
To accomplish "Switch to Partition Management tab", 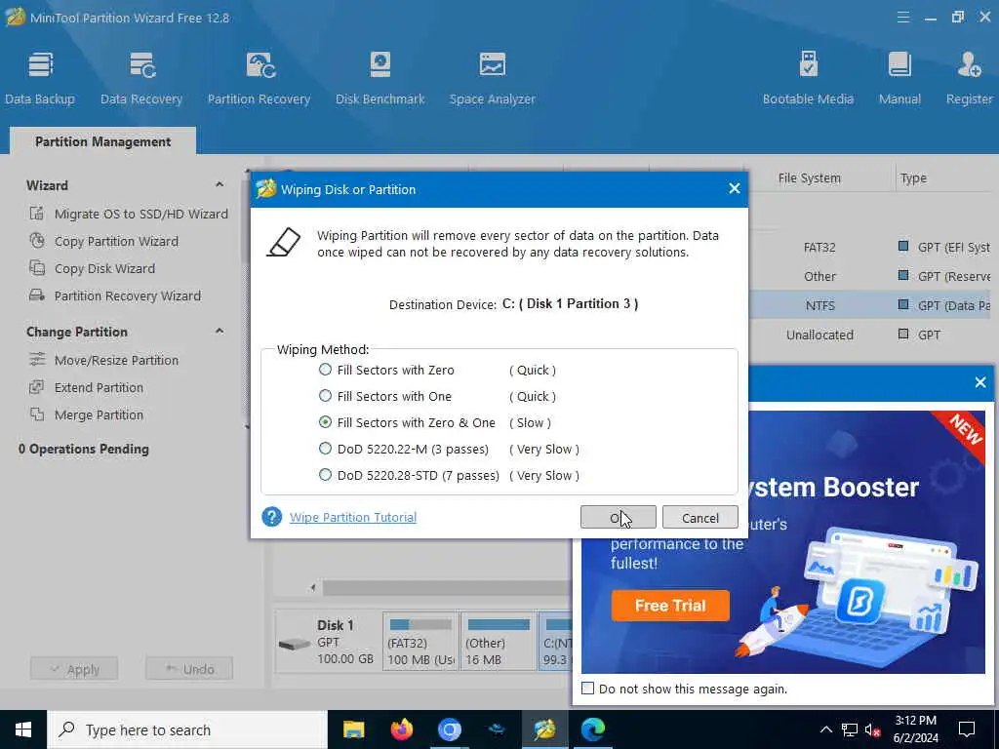I will (x=102, y=141).
